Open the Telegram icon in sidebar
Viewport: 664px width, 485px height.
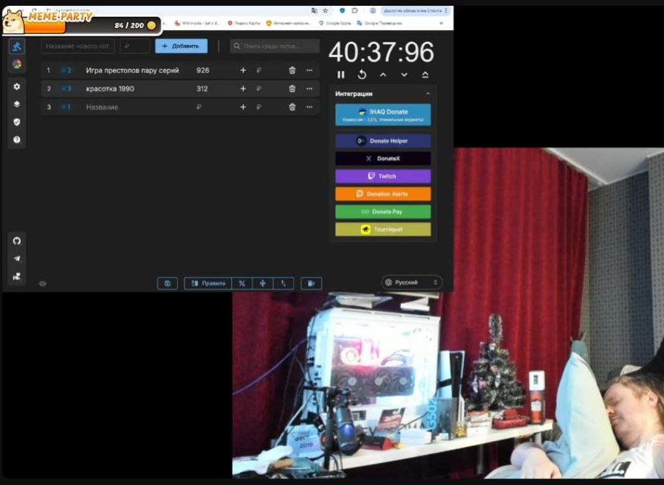17,259
